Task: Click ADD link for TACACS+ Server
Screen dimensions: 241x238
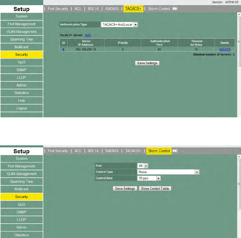Action: (88, 35)
